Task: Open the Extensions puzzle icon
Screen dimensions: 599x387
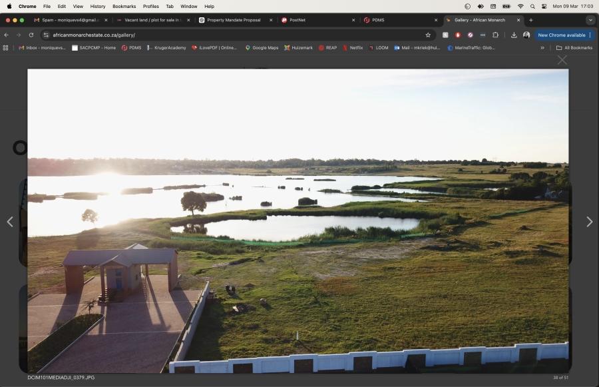Action: pos(495,35)
